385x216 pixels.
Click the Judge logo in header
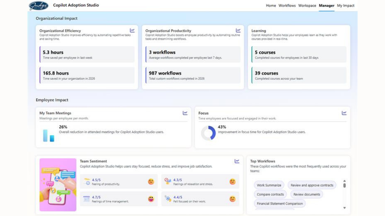tap(39, 6)
